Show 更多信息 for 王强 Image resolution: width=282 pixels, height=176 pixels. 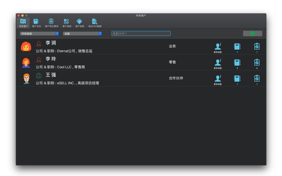218,78
